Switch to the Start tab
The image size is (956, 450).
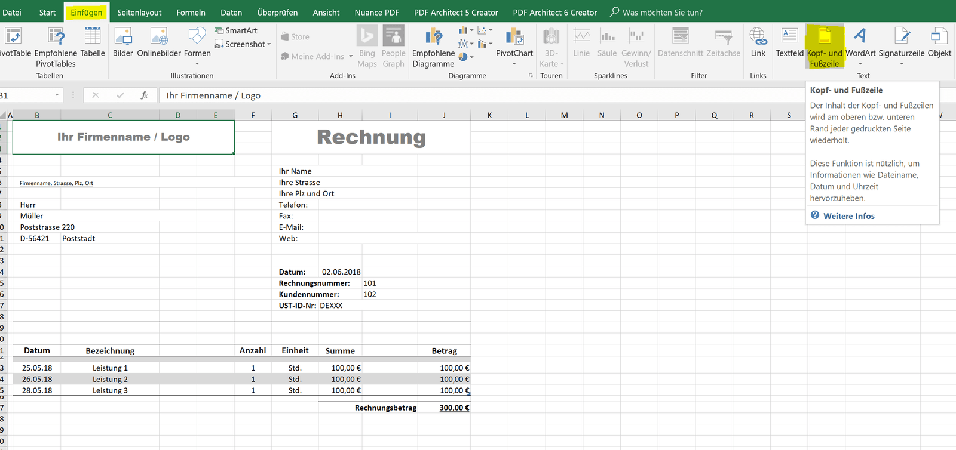pyautogui.click(x=47, y=12)
